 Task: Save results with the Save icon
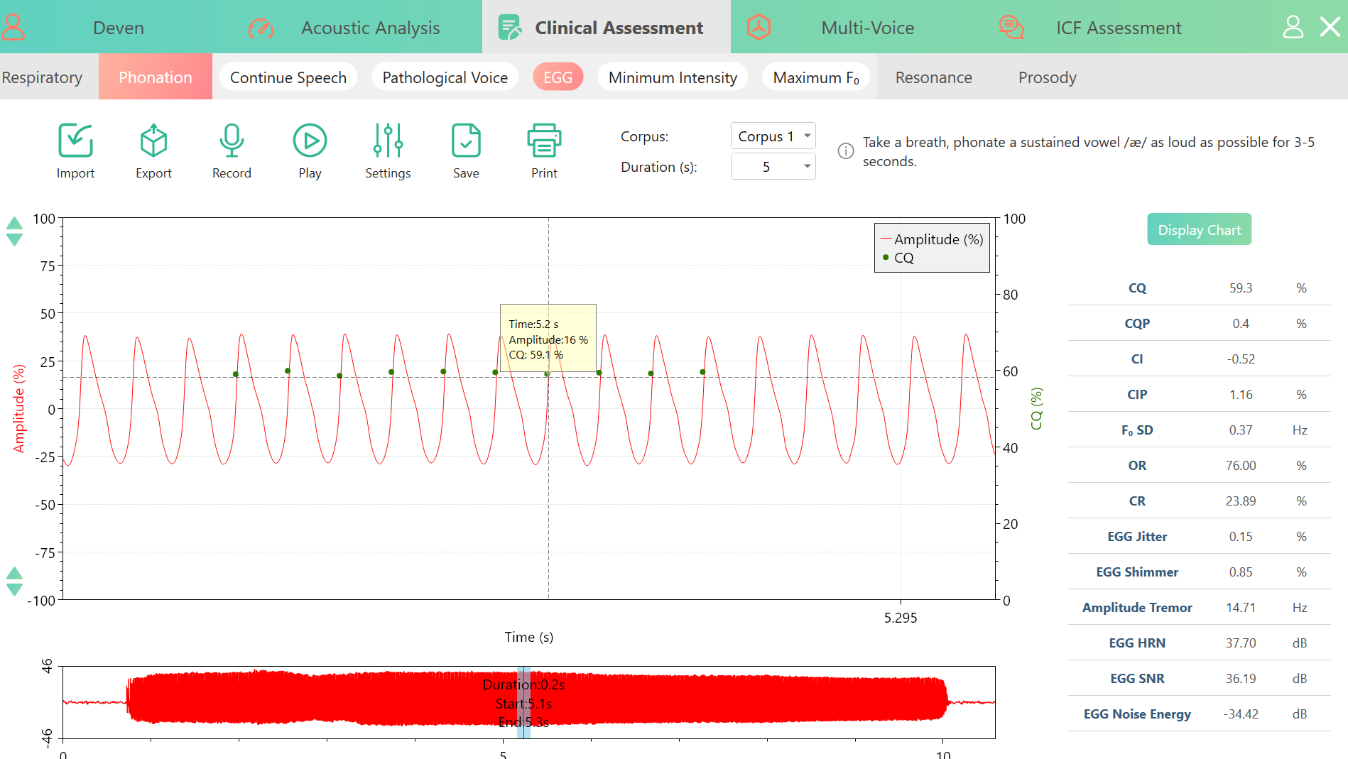tap(466, 141)
